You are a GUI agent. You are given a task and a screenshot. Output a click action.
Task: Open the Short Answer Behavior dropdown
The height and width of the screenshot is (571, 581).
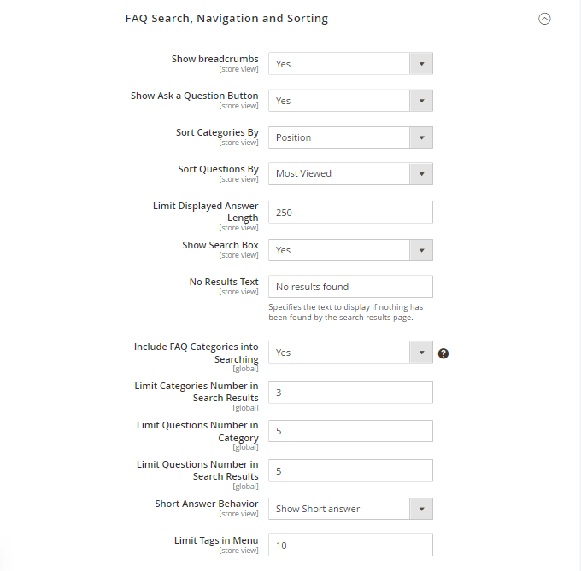[350, 509]
